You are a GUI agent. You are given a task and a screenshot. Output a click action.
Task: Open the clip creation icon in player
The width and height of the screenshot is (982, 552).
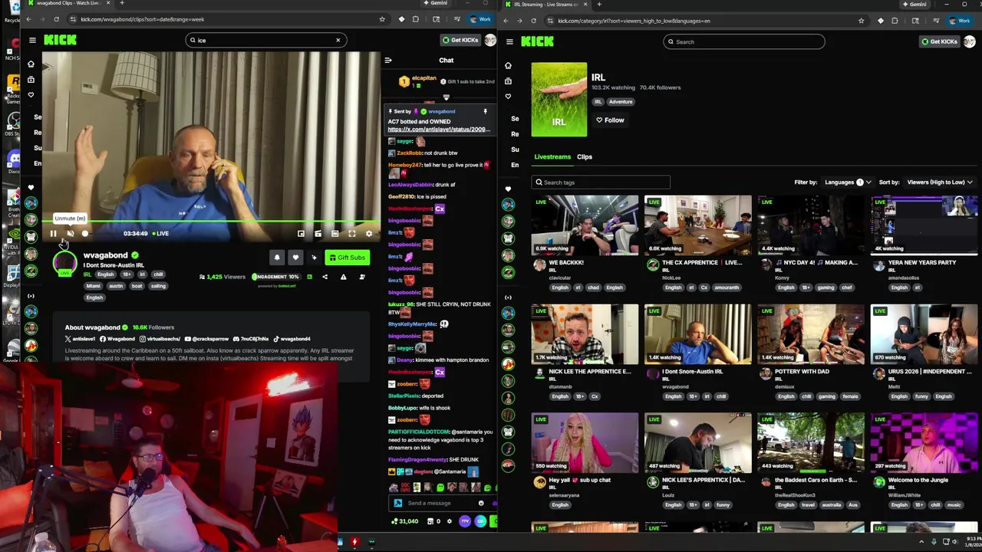point(318,234)
